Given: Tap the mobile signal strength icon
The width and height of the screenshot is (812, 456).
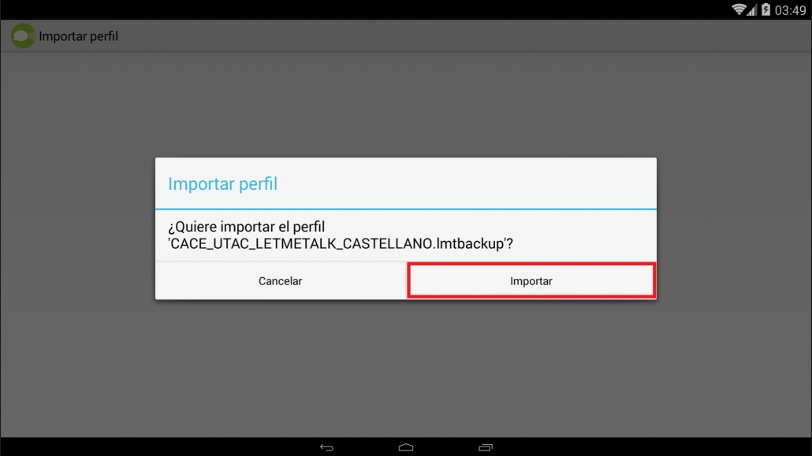Looking at the screenshot, I should click(752, 9).
